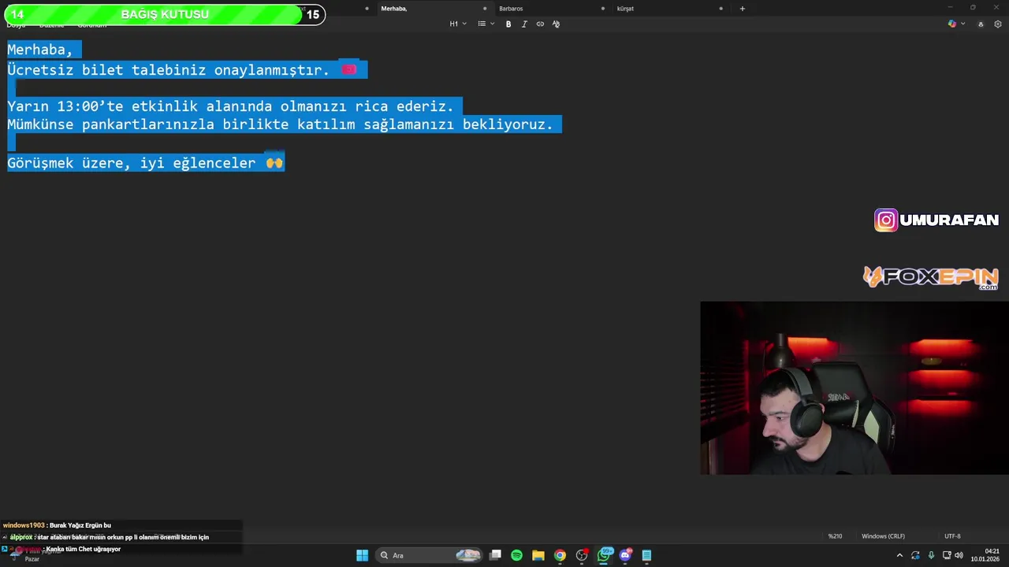
Task: Toggle italic formatting in Notepad toolbar
Action: pyautogui.click(x=524, y=24)
